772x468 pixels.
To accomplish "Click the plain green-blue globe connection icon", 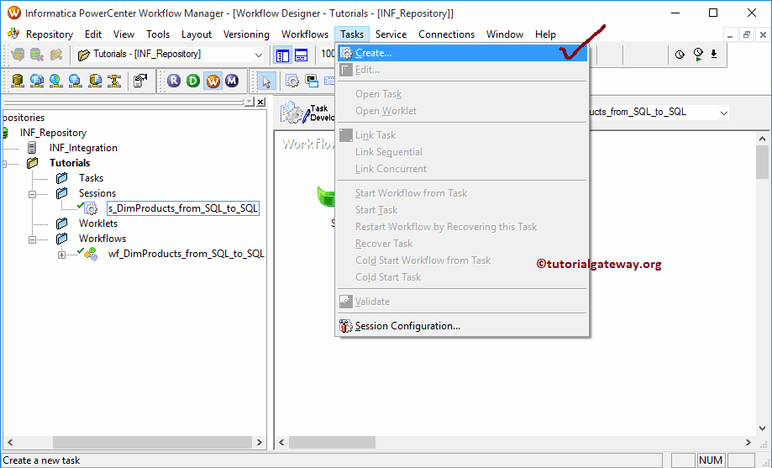I will click(55, 81).
